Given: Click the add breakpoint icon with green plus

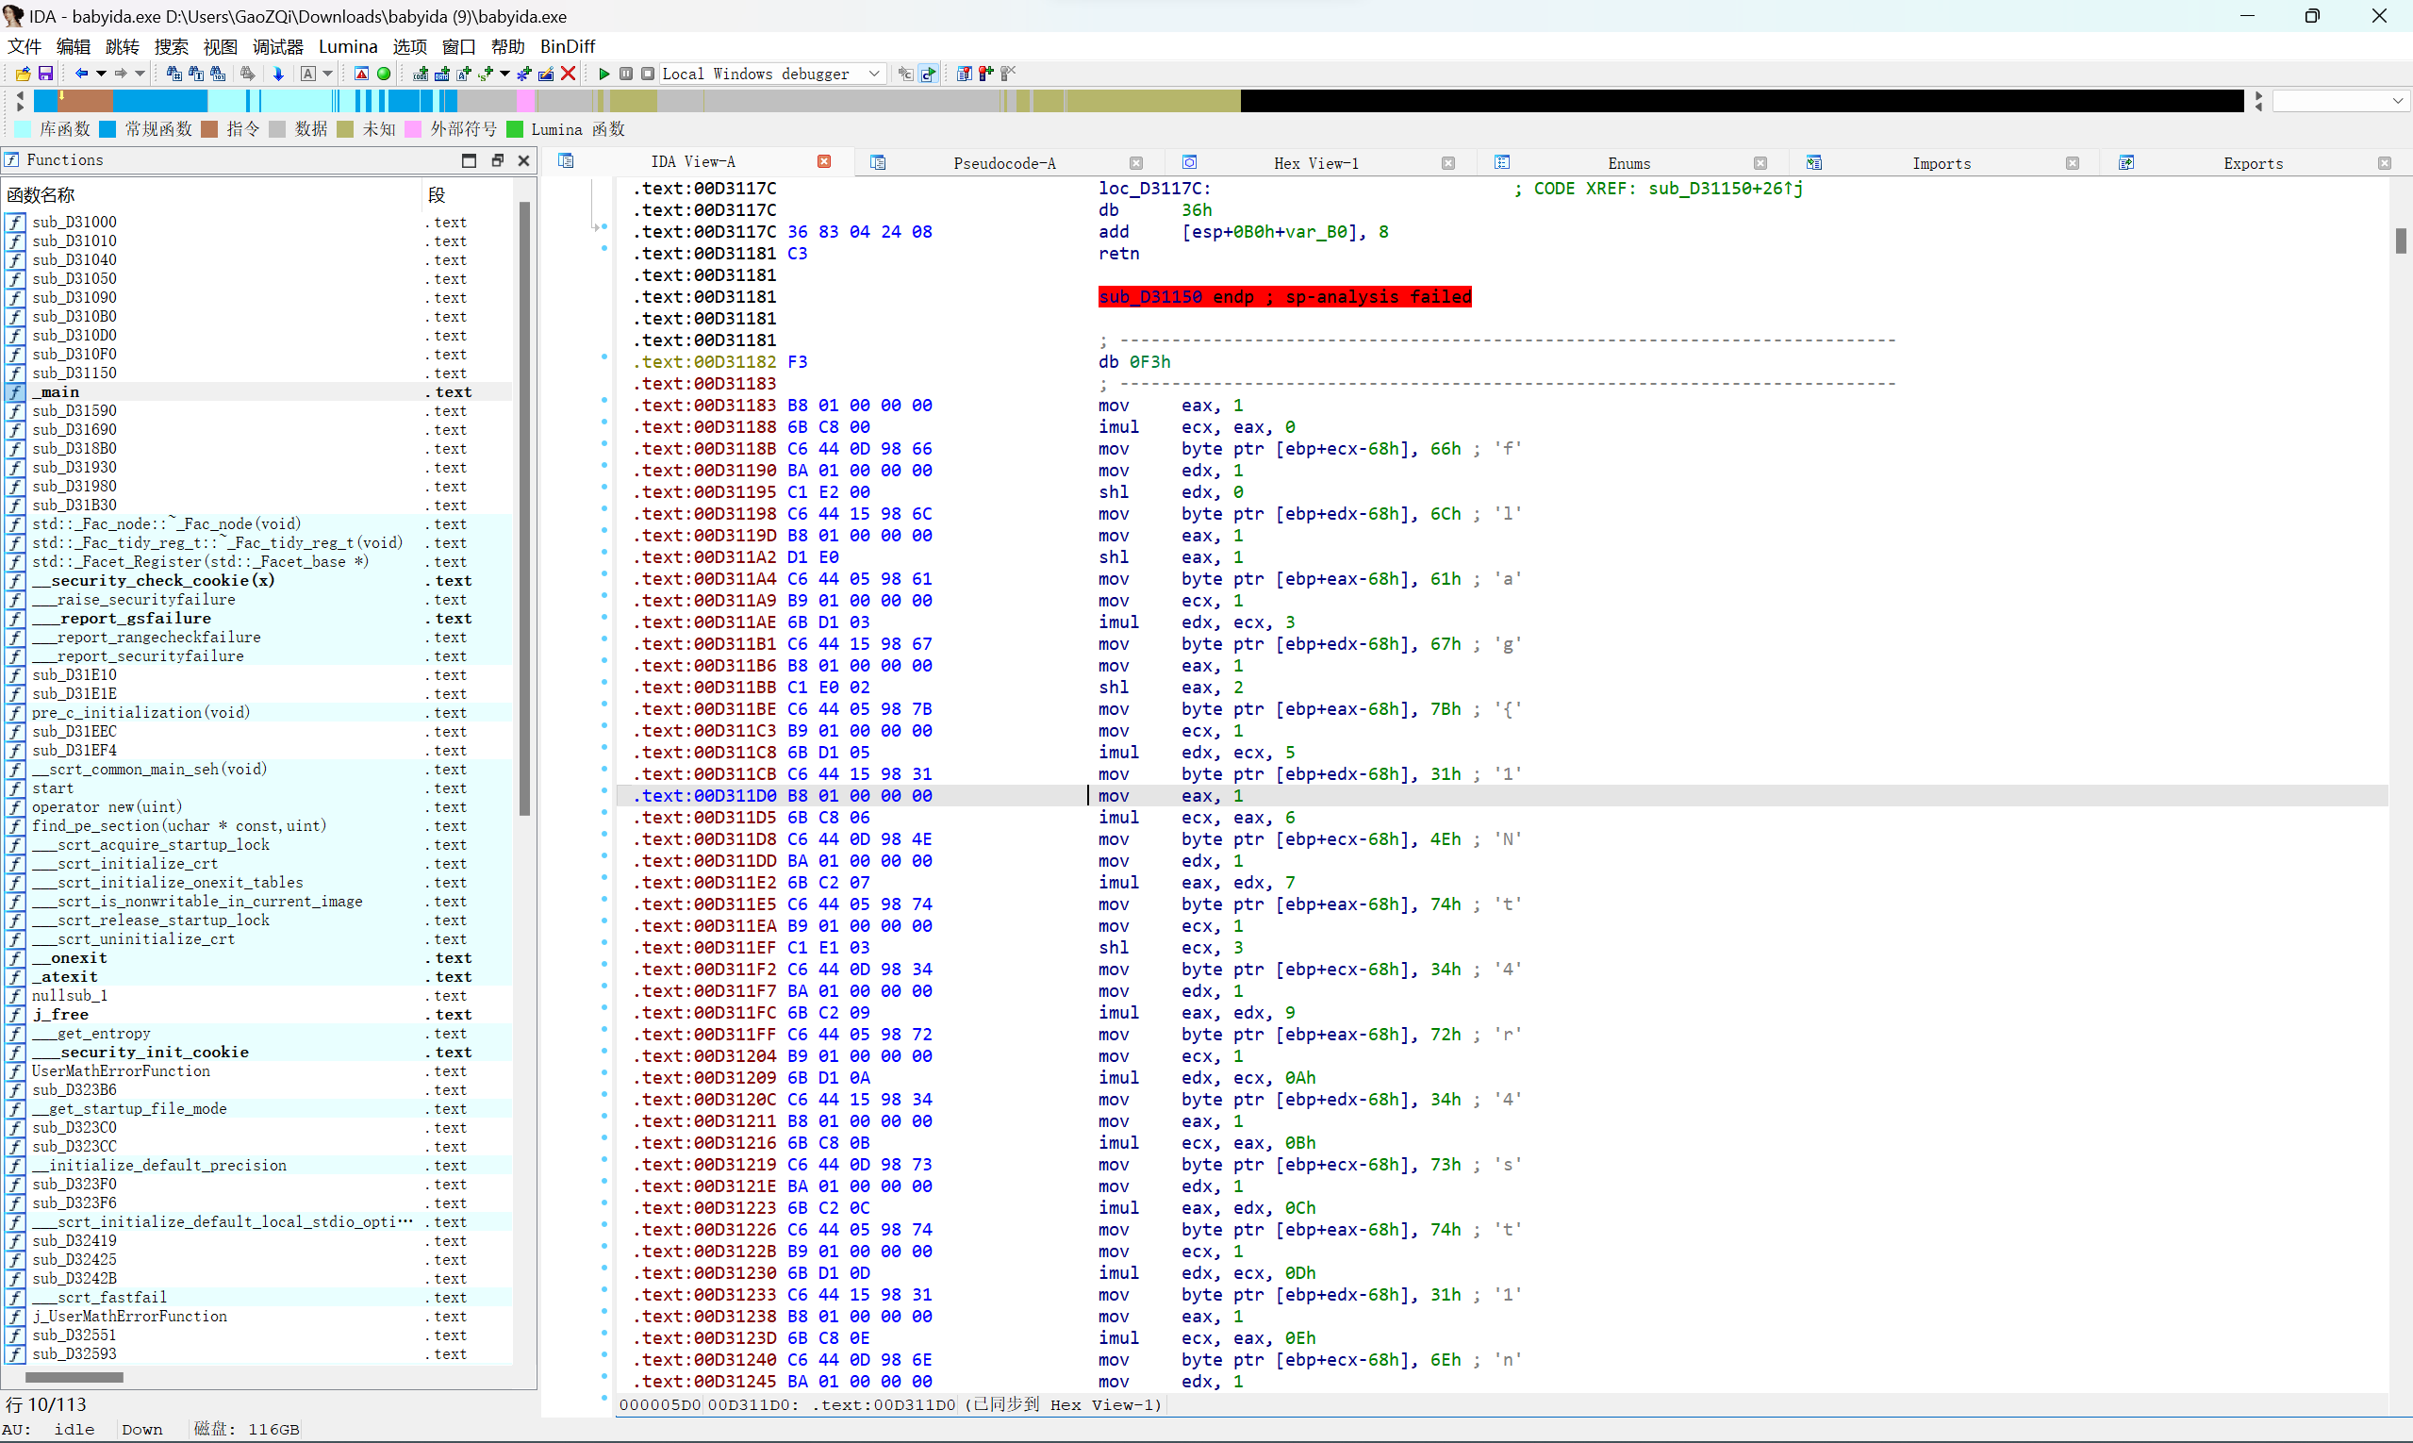Looking at the screenshot, I should [986, 74].
